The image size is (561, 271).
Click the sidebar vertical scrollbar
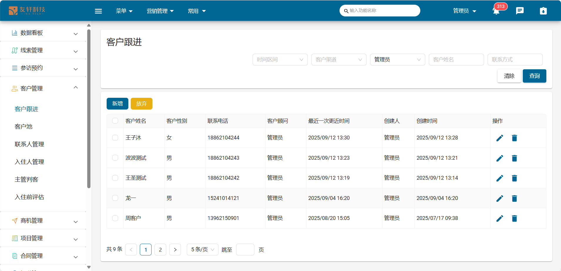[89, 109]
